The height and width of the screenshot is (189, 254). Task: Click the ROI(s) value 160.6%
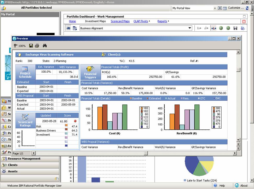pos(111,77)
